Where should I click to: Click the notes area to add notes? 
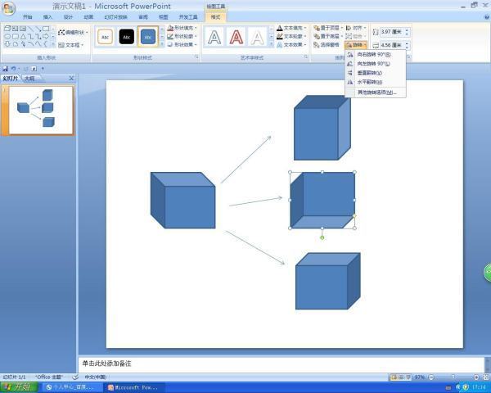click(281, 364)
